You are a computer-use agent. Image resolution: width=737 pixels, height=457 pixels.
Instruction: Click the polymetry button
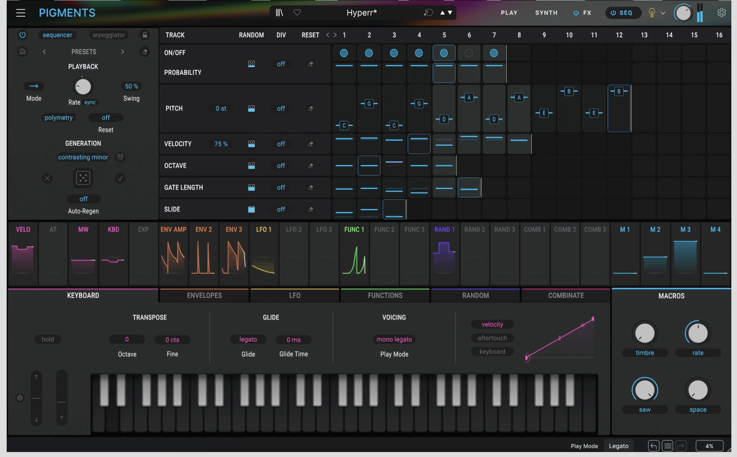click(58, 118)
